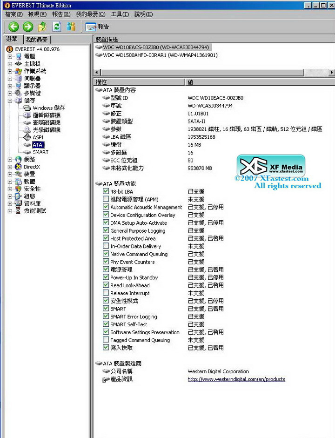This screenshot has height=438, width=335.
Task: Open the 報告(R) menu
Action: (x=61, y=14)
